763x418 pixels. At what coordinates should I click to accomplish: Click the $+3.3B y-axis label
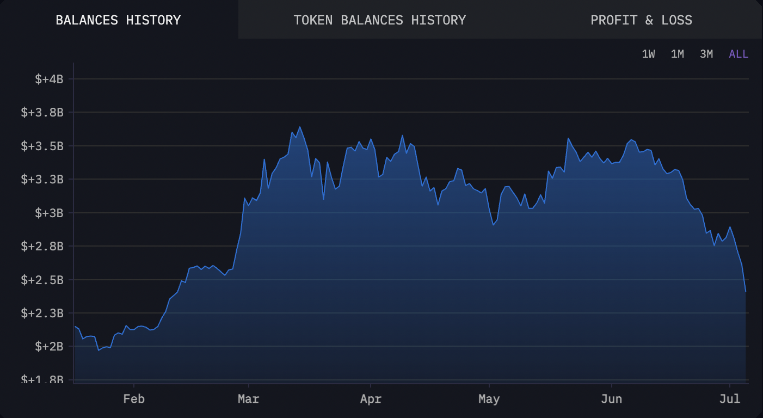click(42, 179)
